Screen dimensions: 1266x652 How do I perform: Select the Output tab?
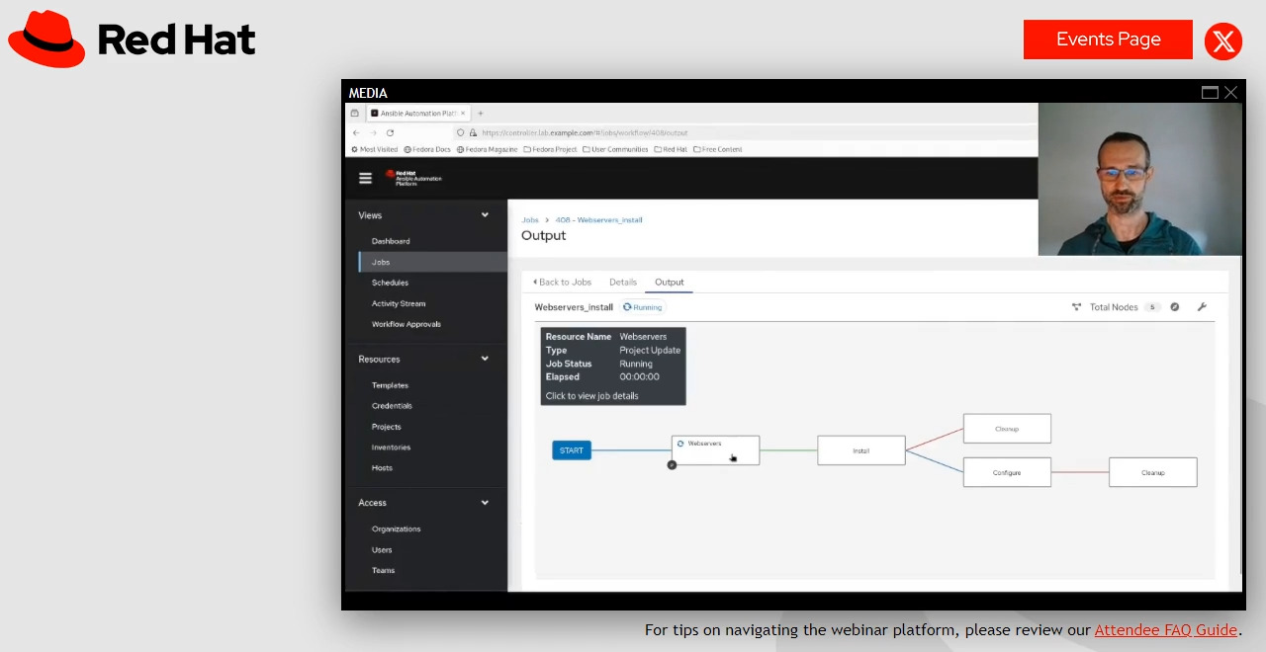click(670, 283)
